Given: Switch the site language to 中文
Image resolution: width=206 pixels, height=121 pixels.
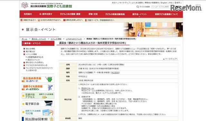Looking at the screenshot, I should tap(171, 3).
